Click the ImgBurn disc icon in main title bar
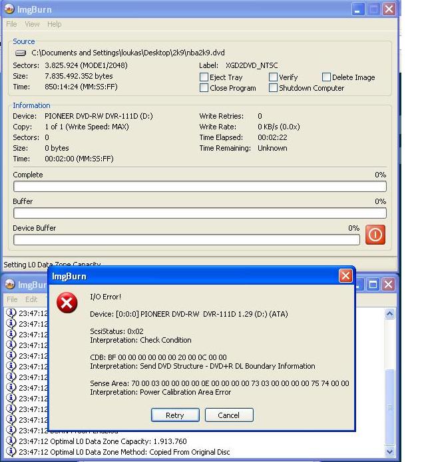The width and height of the screenshot is (426, 462). pyautogui.click(x=9, y=9)
